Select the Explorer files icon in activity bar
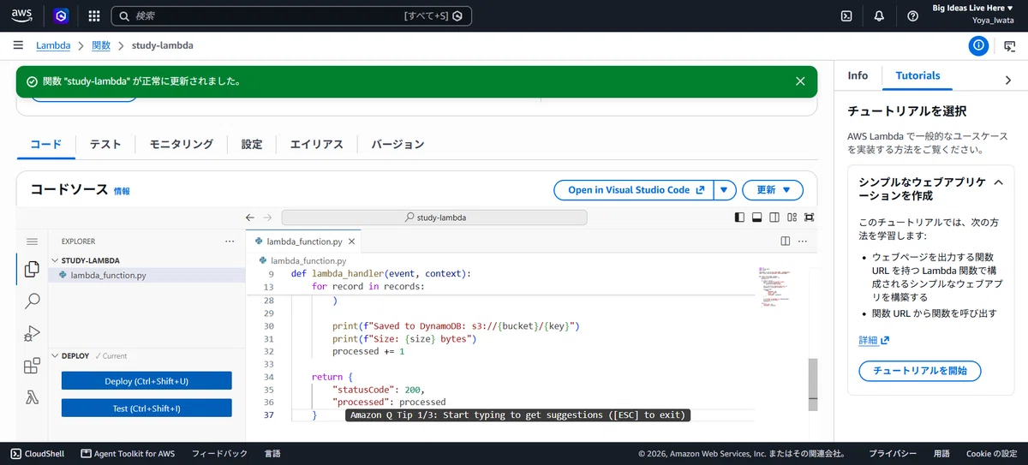 (x=32, y=269)
